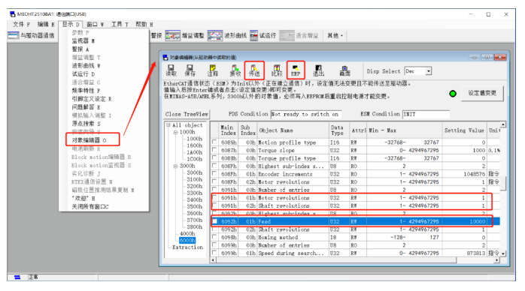Tick checkbox for 6092h Feed row
The width and height of the screenshot is (525, 291).
pos(214,221)
